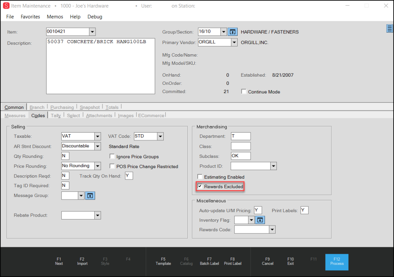Click the Department input field
The width and height of the screenshot is (394, 277).
[x=241, y=136]
